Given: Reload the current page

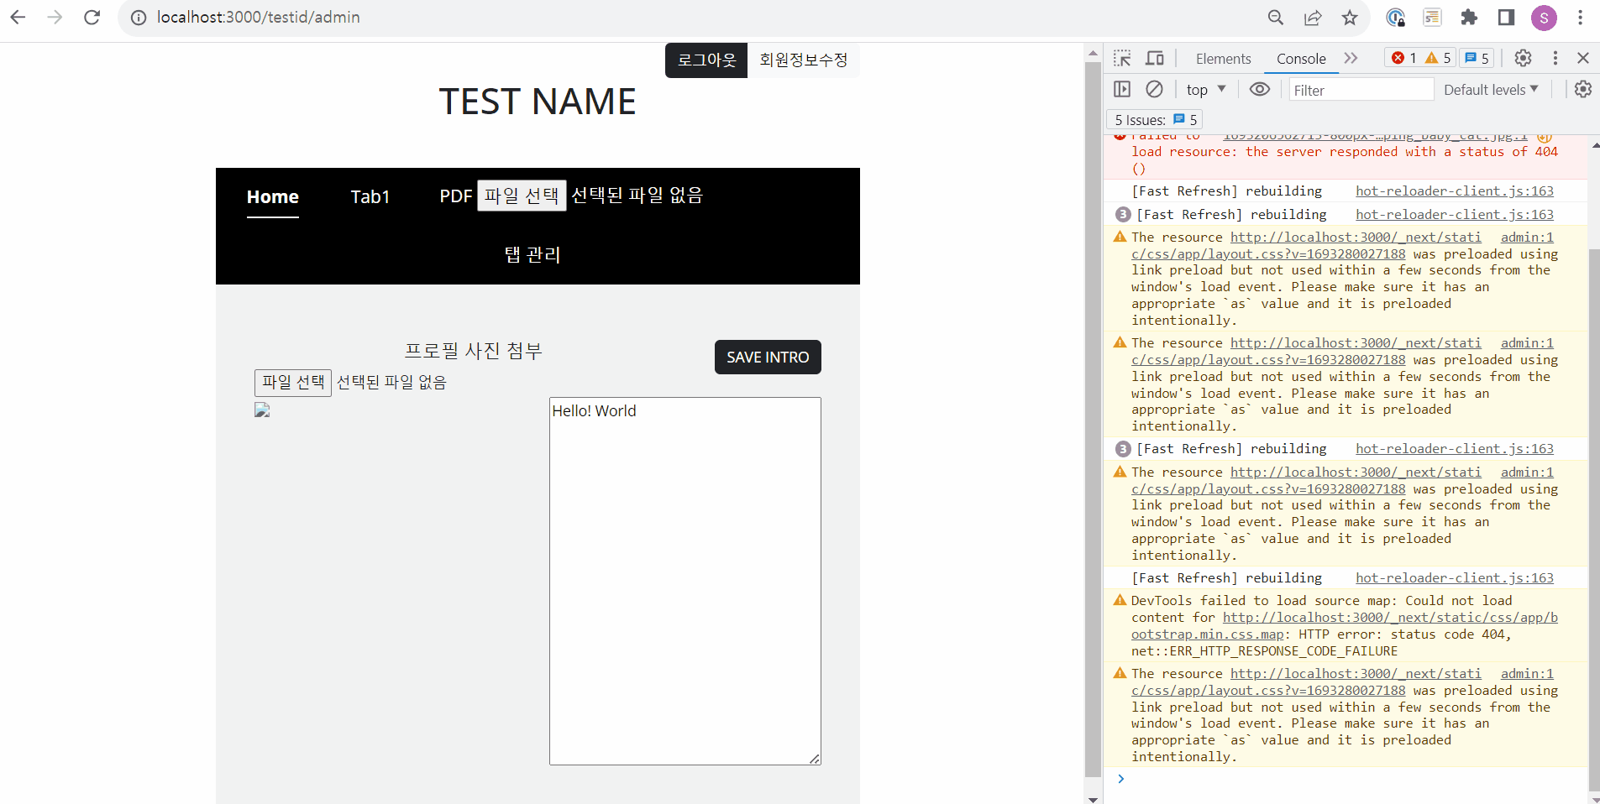Looking at the screenshot, I should coord(92,17).
